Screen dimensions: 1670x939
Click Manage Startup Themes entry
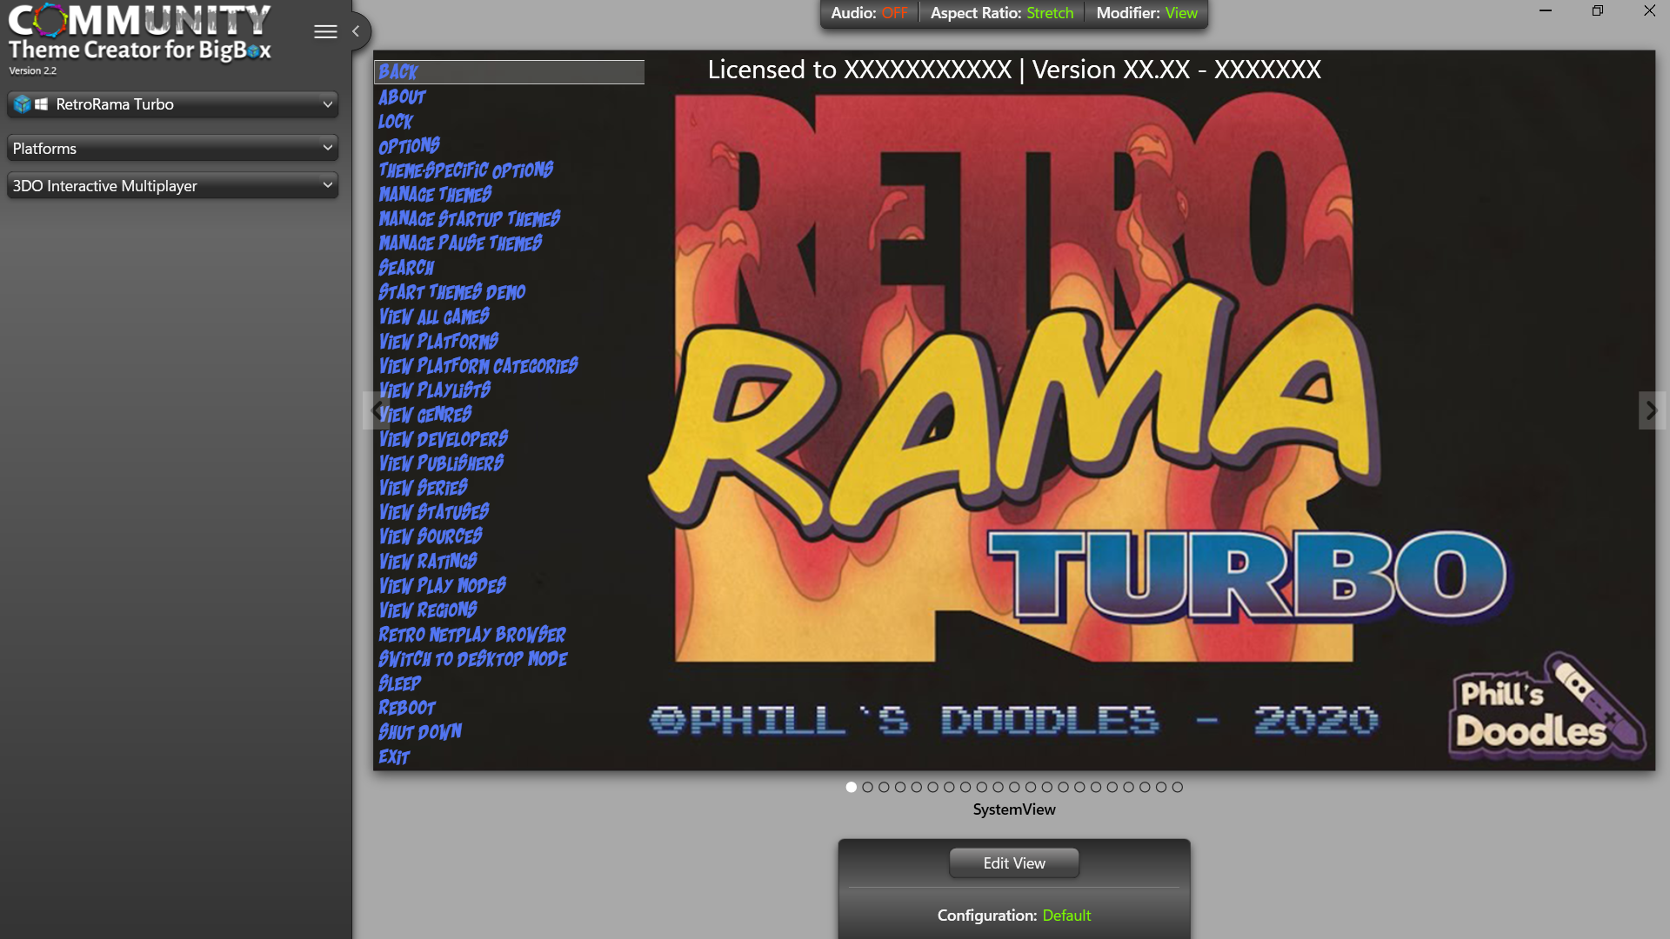click(470, 218)
